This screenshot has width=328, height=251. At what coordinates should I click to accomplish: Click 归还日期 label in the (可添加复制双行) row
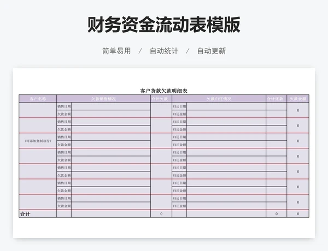point(179,137)
